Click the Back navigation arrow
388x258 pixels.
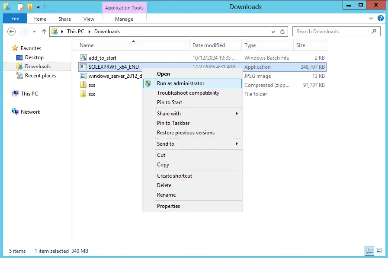[11, 31]
